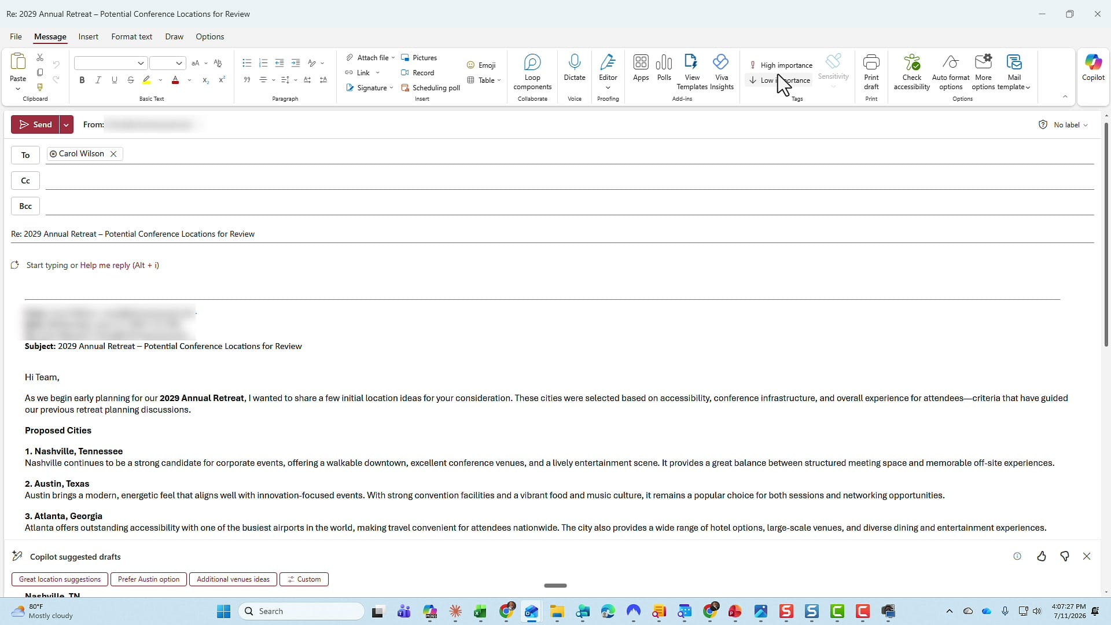Open the Apps add-ins button
This screenshot has width=1111, height=625.
click(x=641, y=68)
